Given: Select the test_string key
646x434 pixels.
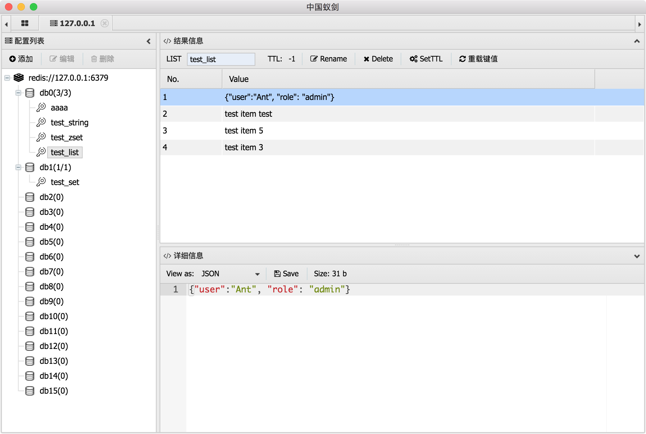Looking at the screenshot, I should pos(69,123).
